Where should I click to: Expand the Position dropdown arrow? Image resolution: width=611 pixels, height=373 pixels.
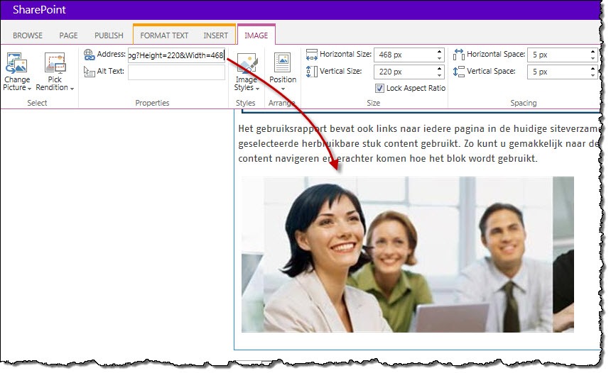(283, 89)
